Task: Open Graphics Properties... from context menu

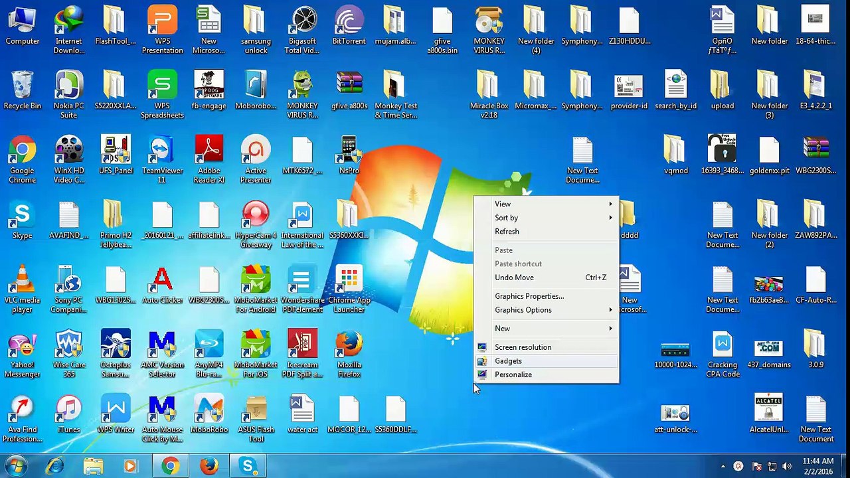Action: click(x=547, y=296)
